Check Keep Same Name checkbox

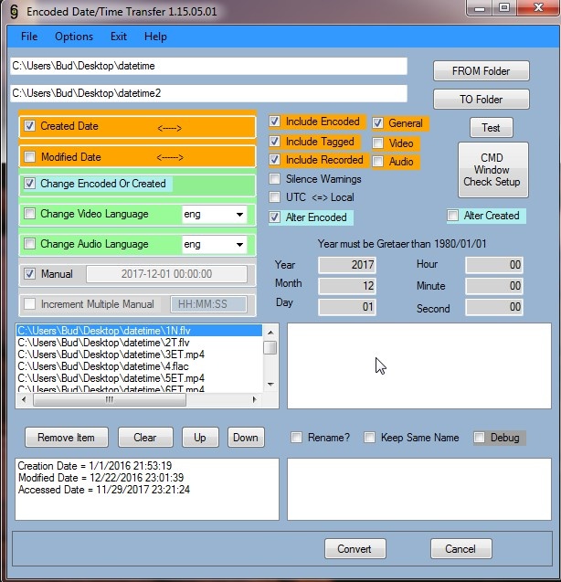click(369, 438)
